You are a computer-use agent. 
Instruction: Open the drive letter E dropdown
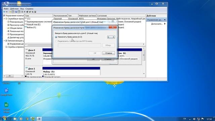pyautogui.click(x=111, y=37)
